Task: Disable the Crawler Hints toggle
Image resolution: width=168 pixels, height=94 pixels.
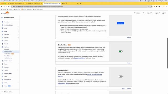Action: 120,51
